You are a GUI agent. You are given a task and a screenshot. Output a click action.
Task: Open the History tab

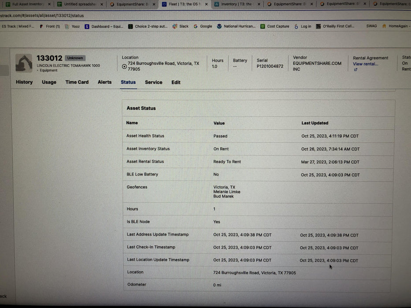click(x=24, y=82)
